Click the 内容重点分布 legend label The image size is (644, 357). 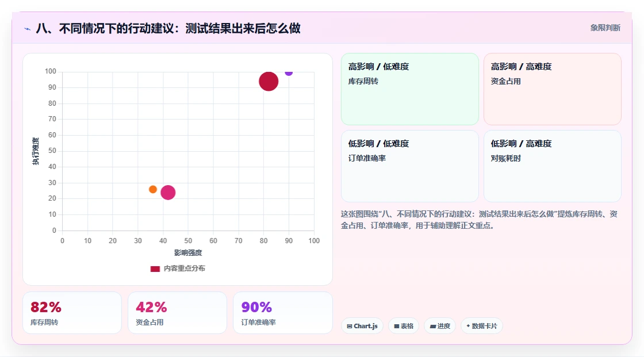pos(185,268)
